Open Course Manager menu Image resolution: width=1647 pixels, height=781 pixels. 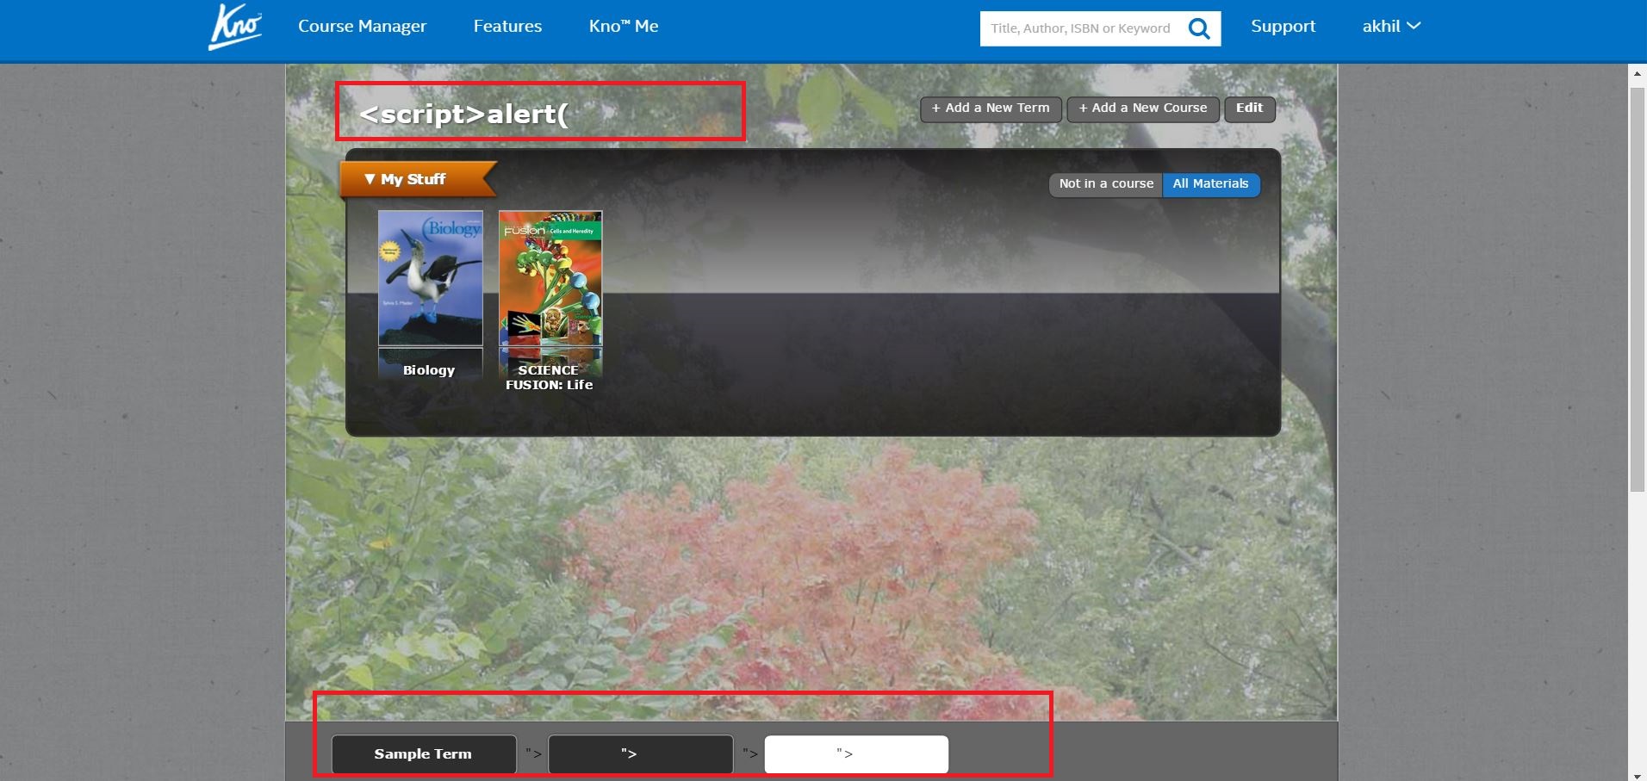(362, 27)
